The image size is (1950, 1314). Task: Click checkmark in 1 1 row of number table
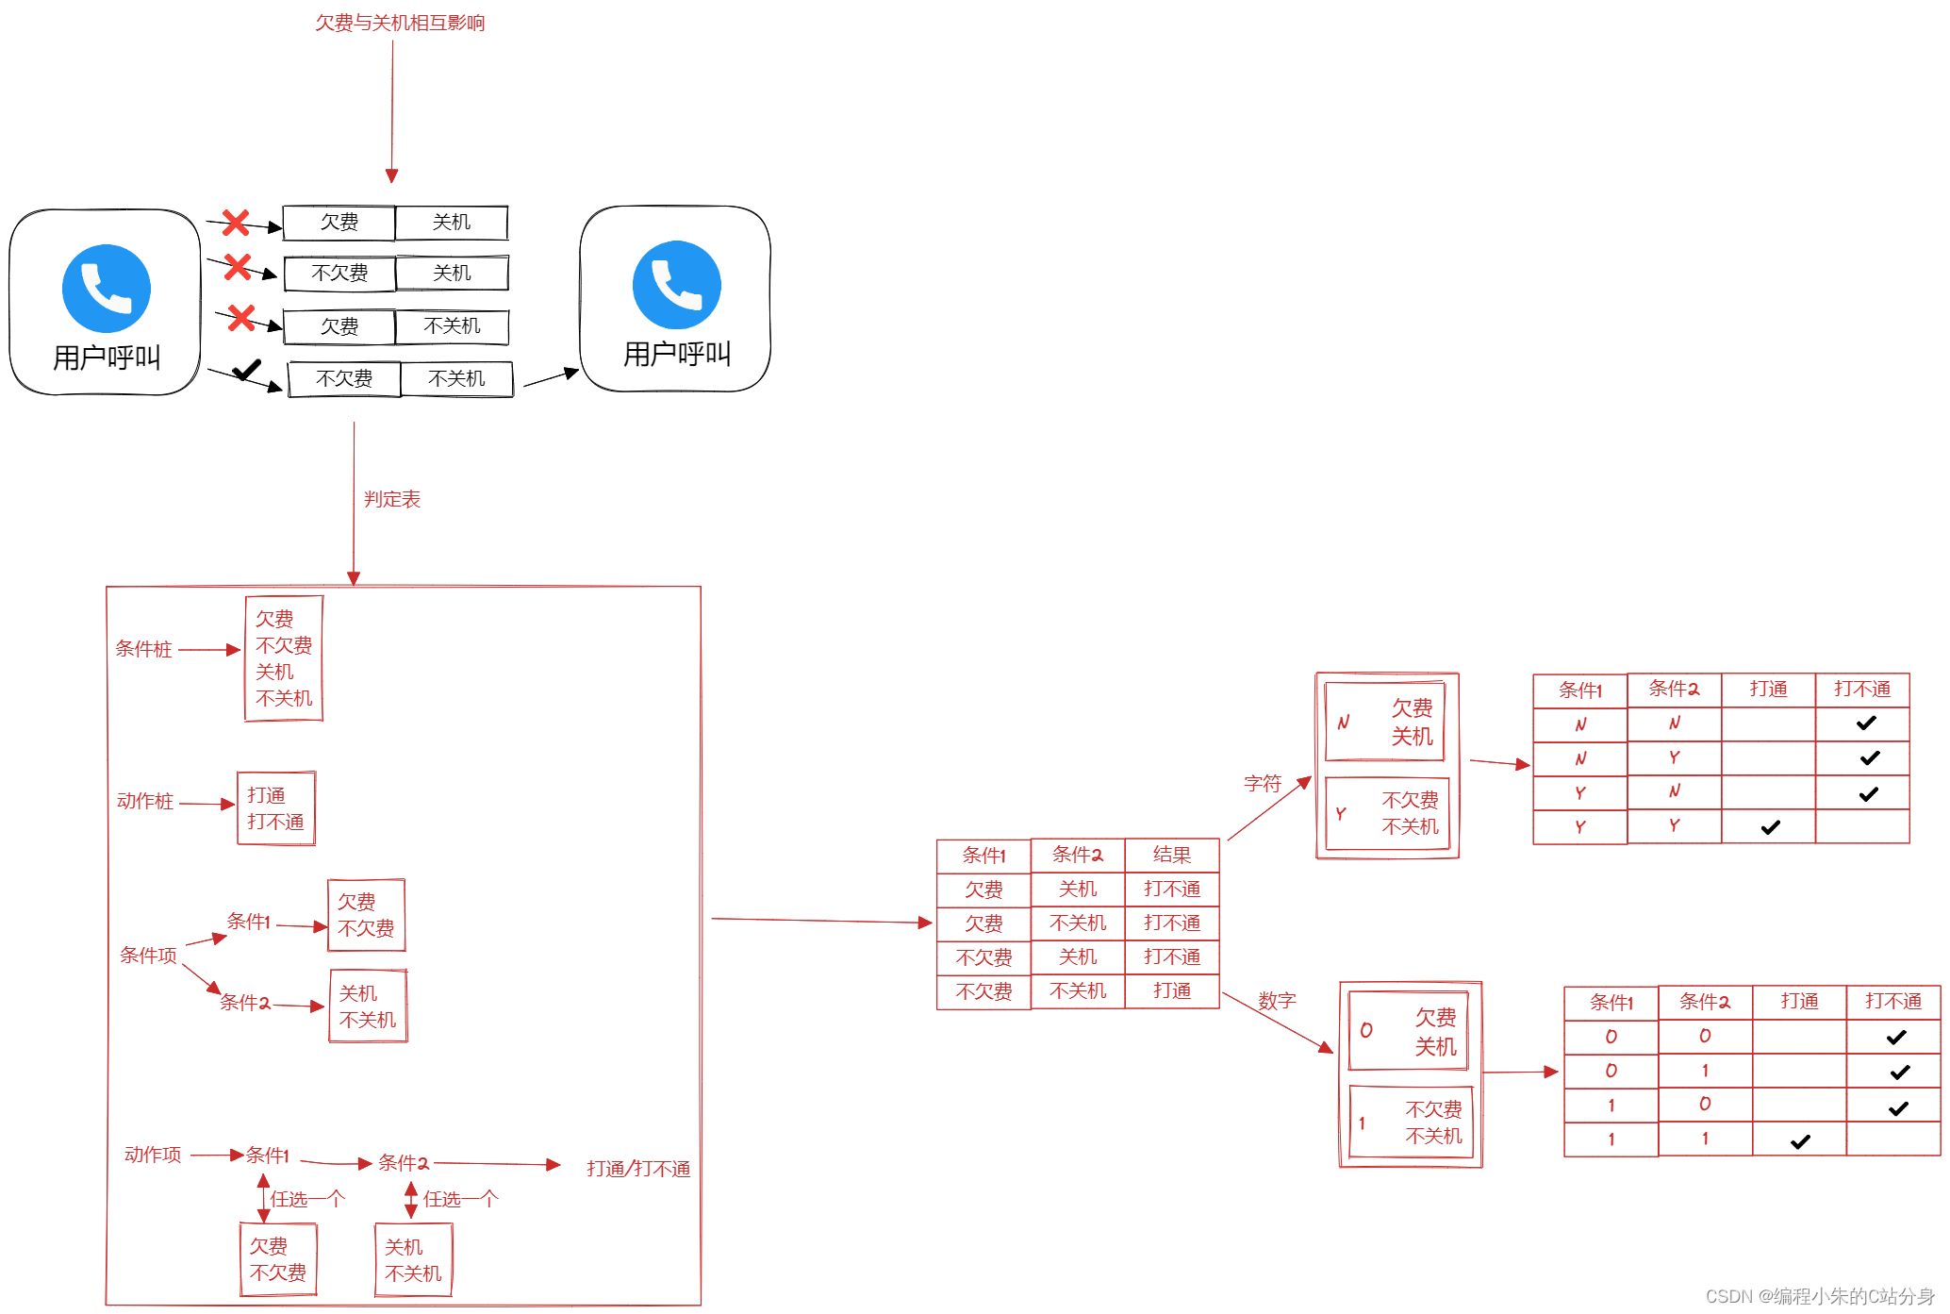[x=1800, y=1141]
